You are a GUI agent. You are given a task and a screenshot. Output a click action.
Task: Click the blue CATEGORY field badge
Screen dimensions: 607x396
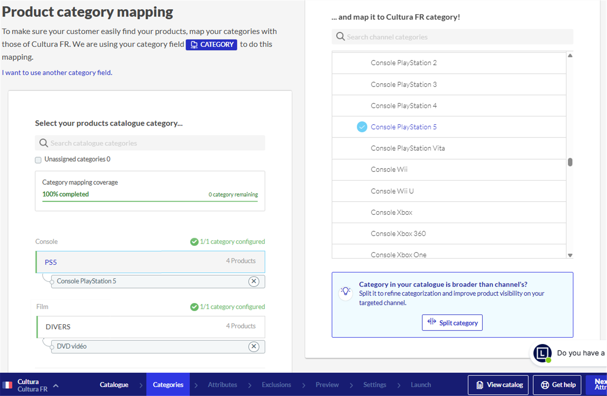pos(211,44)
